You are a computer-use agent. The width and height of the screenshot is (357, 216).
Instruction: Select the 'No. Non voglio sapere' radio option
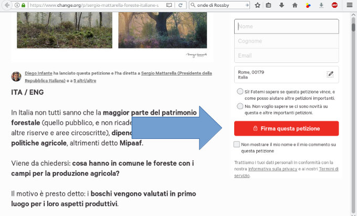point(240,106)
